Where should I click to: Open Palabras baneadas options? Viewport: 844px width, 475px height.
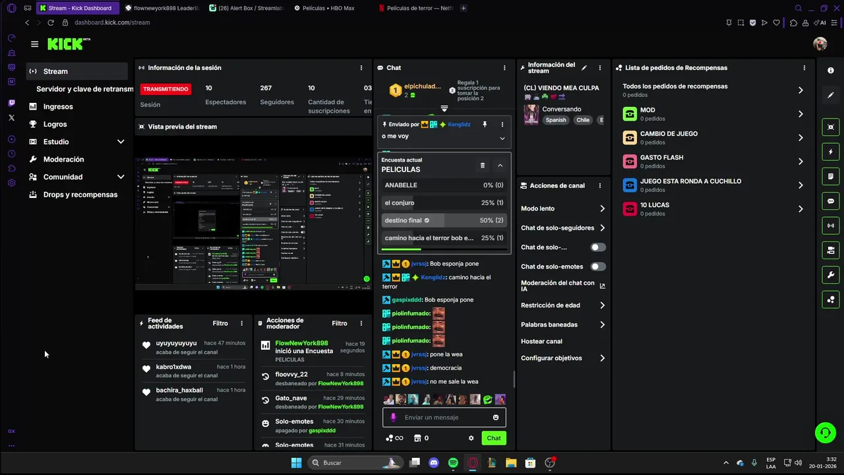click(602, 325)
